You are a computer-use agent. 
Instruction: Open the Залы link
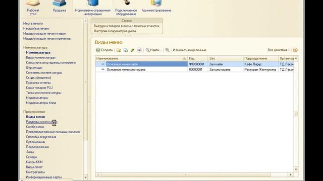pyautogui.click(x=30, y=152)
